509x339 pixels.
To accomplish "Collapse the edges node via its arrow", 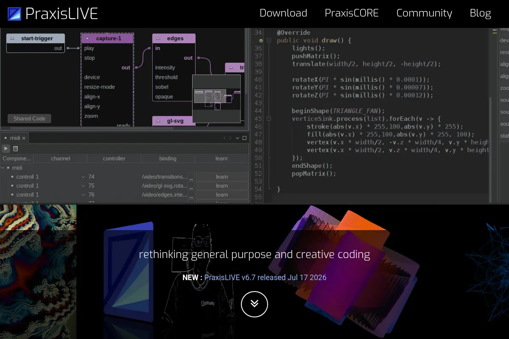I will click(x=158, y=39).
